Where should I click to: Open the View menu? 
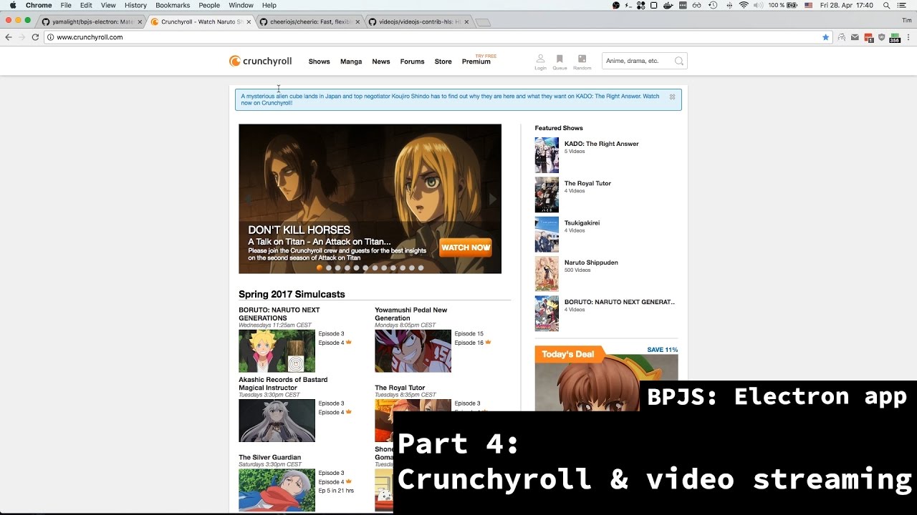[108, 5]
